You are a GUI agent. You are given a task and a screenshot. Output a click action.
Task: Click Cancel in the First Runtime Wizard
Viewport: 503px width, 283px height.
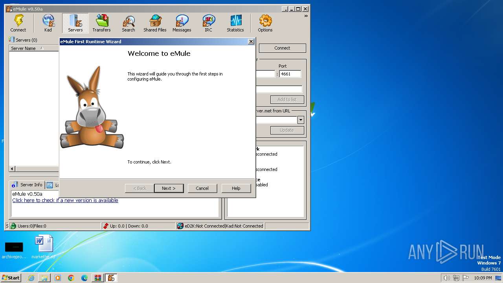[x=202, y=188]
